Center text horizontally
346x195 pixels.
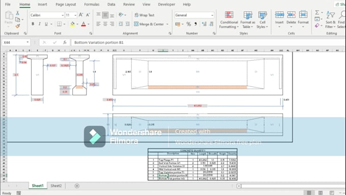click(x=105, y=24)
